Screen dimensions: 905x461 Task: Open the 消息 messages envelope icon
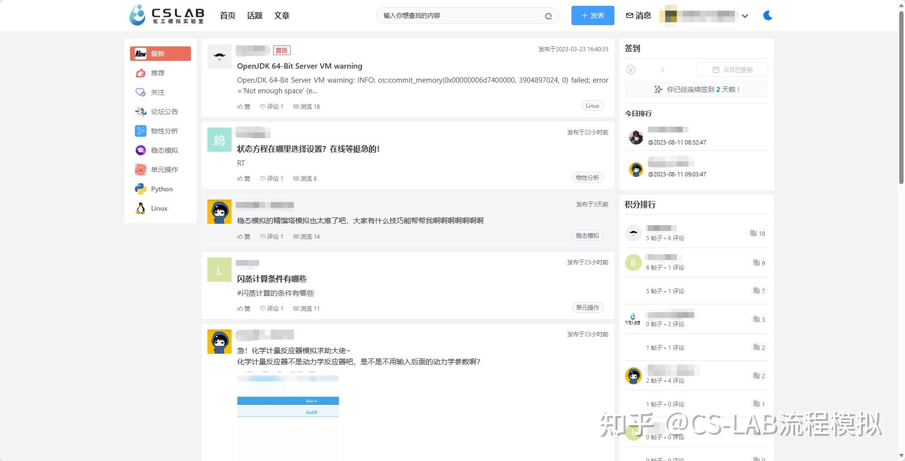(628, 15)
